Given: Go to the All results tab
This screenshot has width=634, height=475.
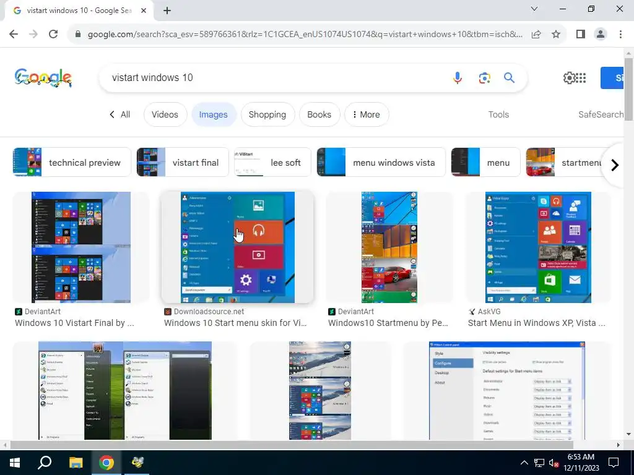Looking at the screenshot, I should click(120, 114).
